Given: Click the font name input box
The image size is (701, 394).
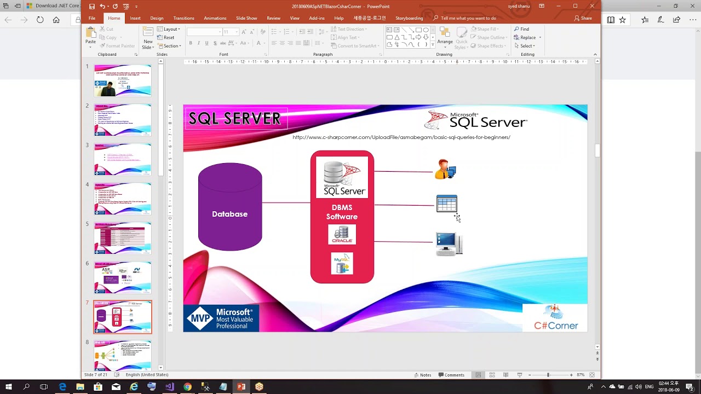Looking at the screenshot, I should [x=204, y=32].
